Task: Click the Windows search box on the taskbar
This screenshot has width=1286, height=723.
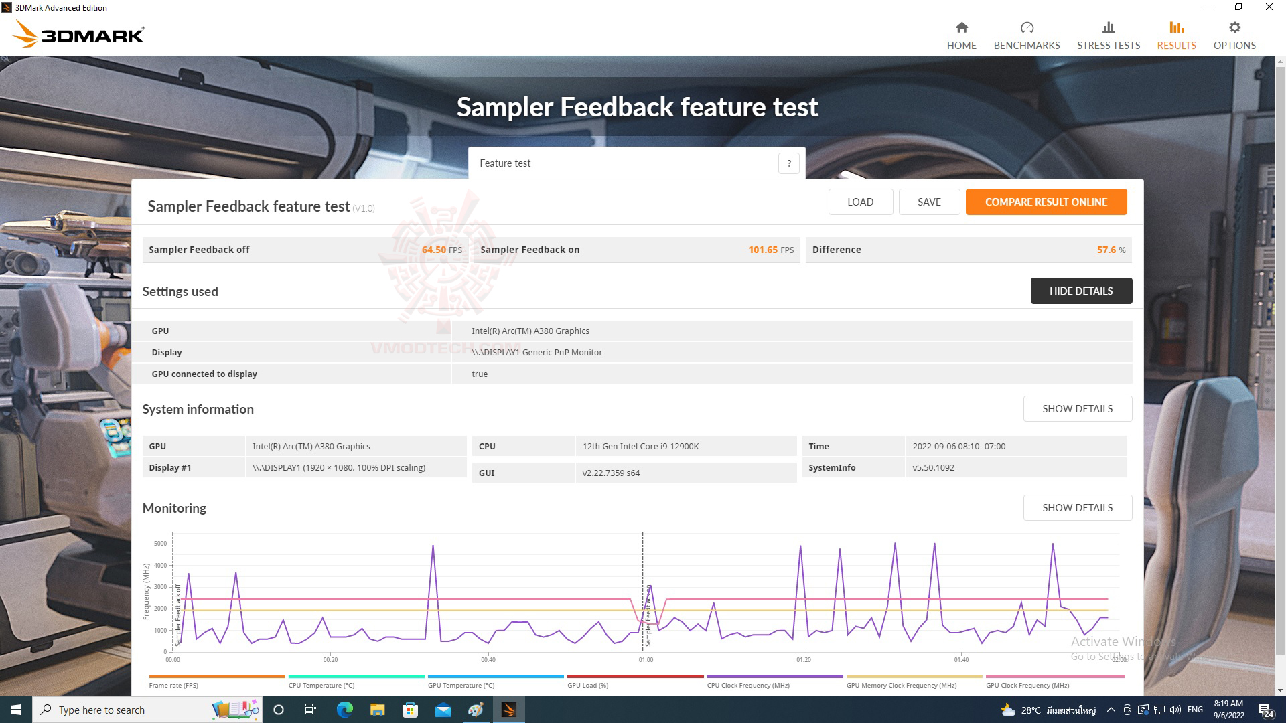Action: (121, 710)
